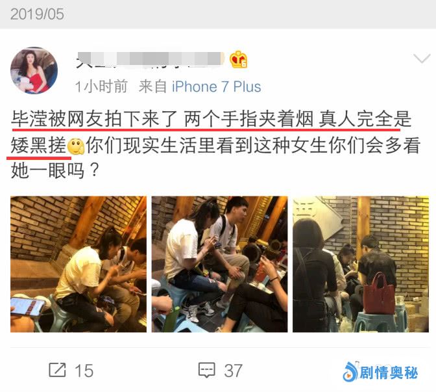Tap the comment bubble icon
The height and width of the screenshot is (392, 436).
206,371
